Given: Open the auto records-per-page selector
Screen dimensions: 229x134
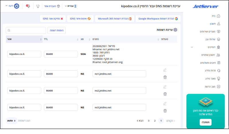Looking at the screenshot, I should pos(11,121).
